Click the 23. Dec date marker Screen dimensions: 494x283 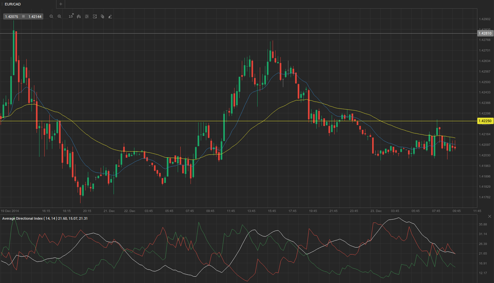pyautogui.click(x=376, y=211)
